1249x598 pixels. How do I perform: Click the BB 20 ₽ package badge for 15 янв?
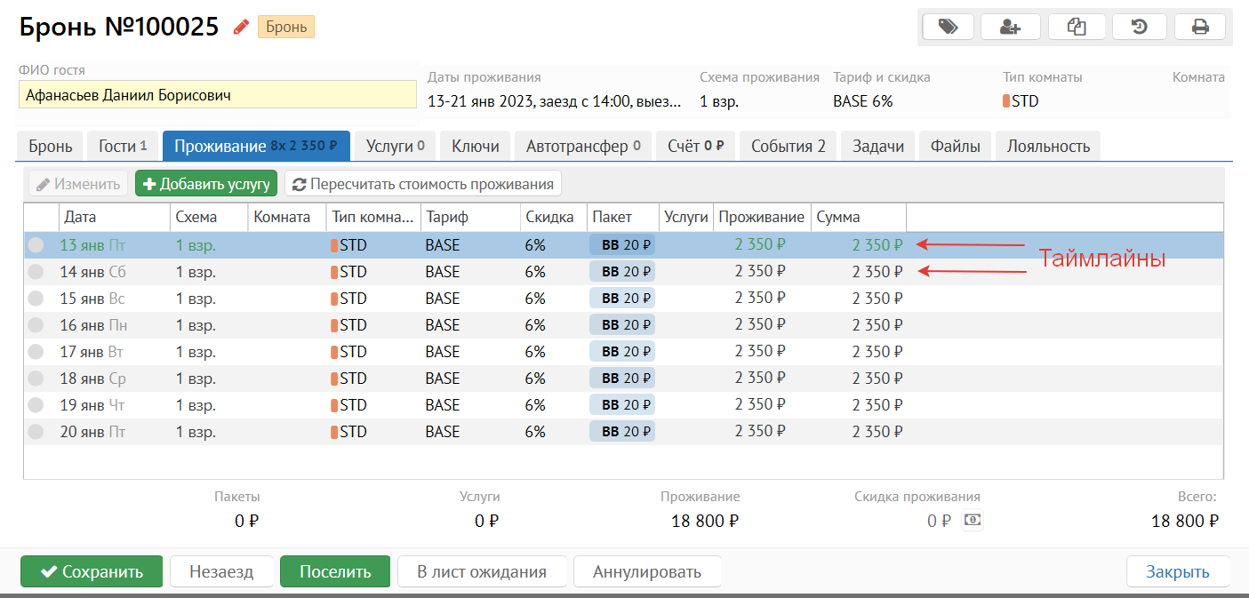pos(621,299)
